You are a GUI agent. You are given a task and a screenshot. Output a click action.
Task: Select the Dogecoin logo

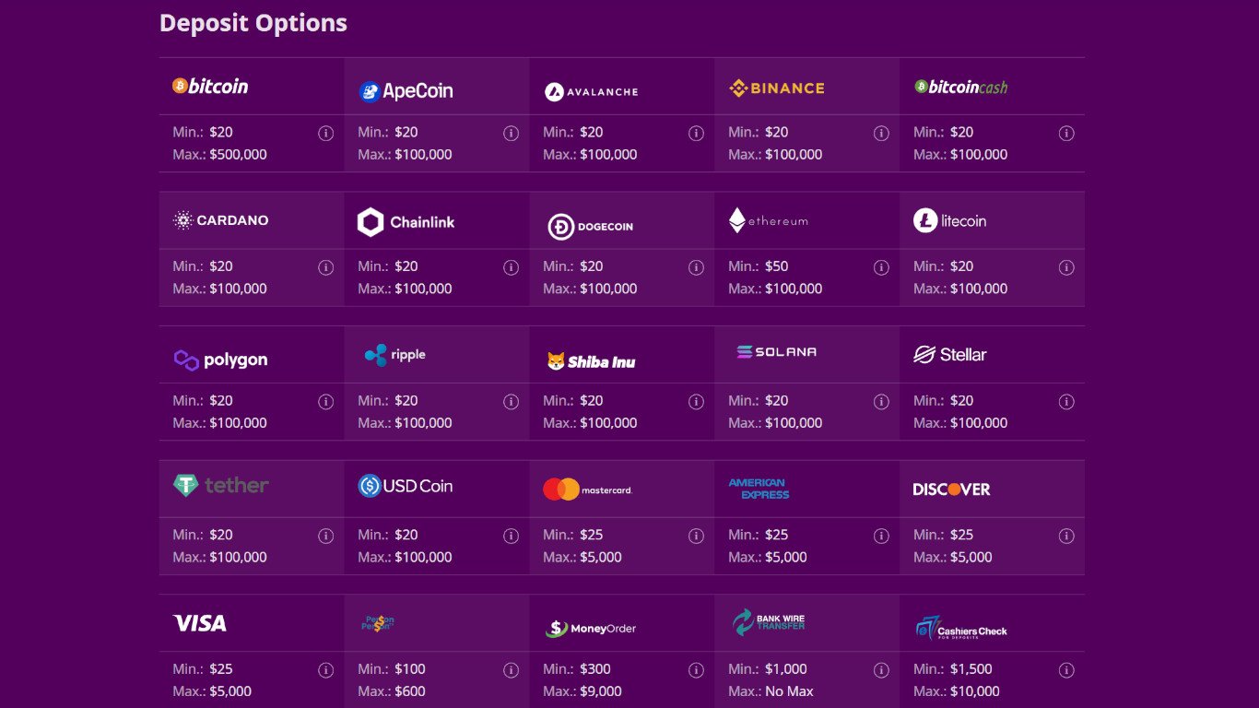(591, 226)
